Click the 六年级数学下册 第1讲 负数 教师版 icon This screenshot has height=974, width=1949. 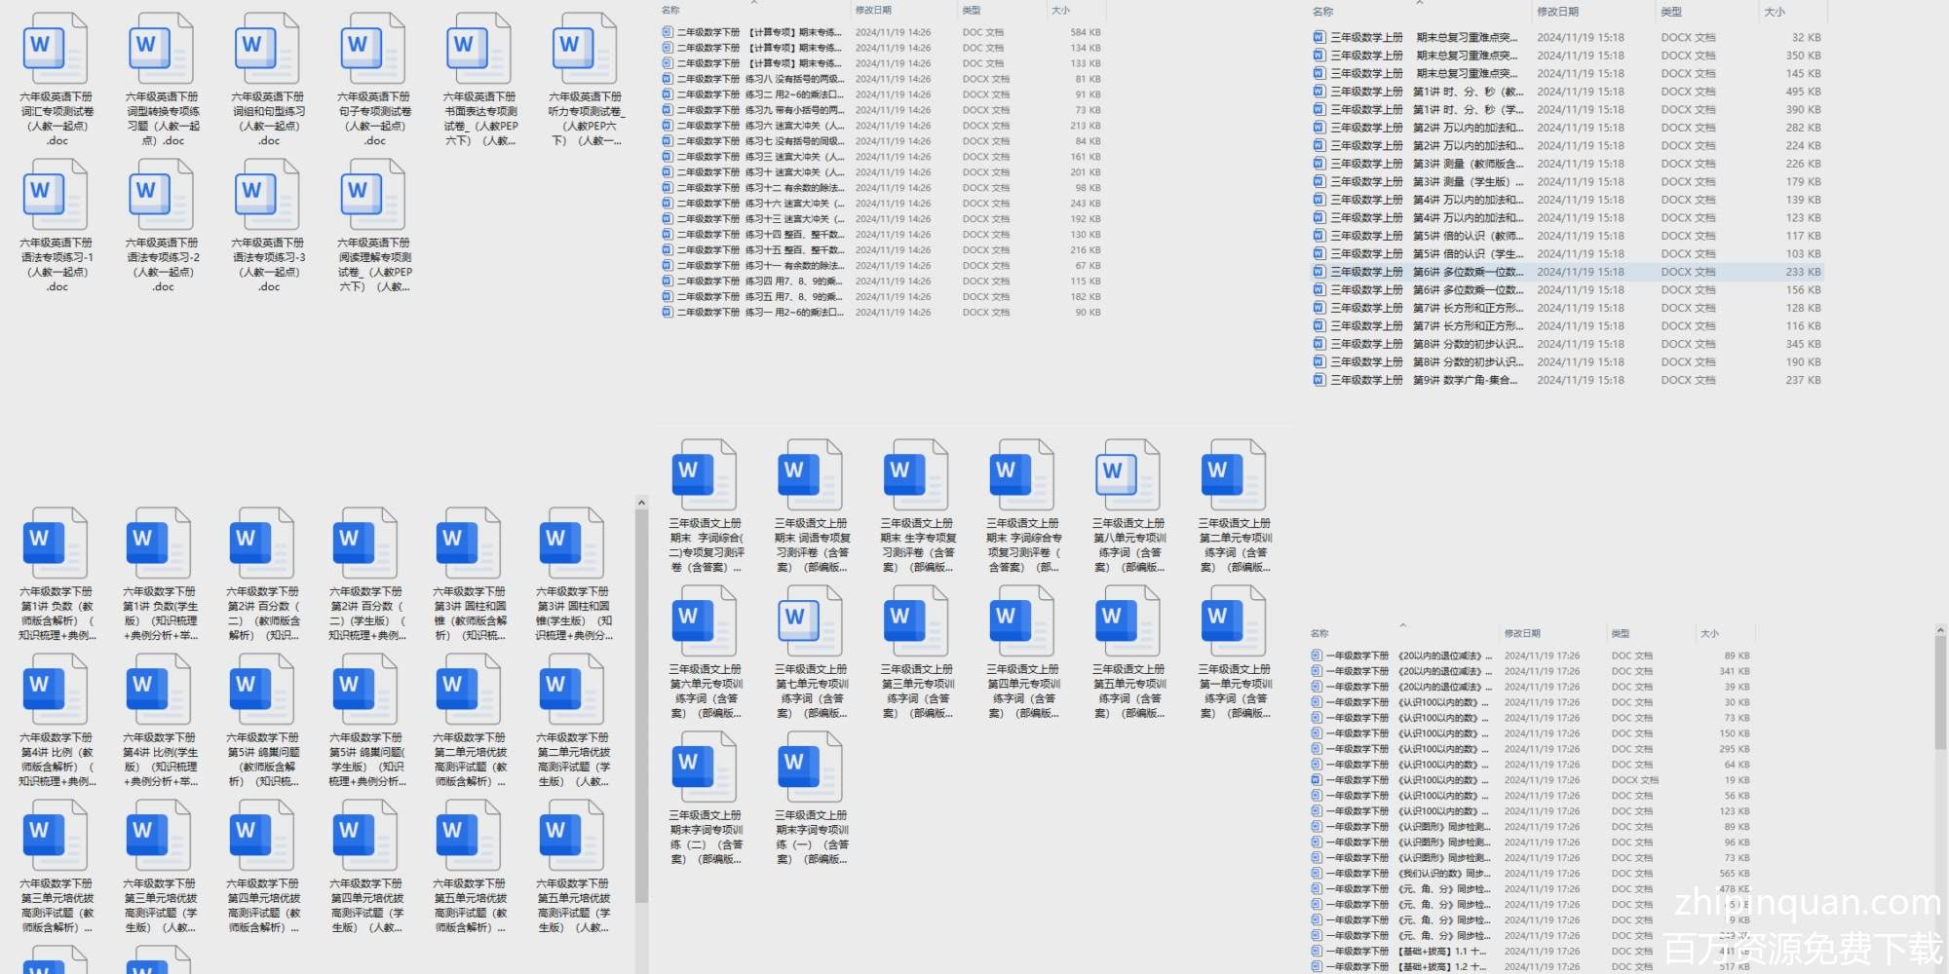click(57, 544)
